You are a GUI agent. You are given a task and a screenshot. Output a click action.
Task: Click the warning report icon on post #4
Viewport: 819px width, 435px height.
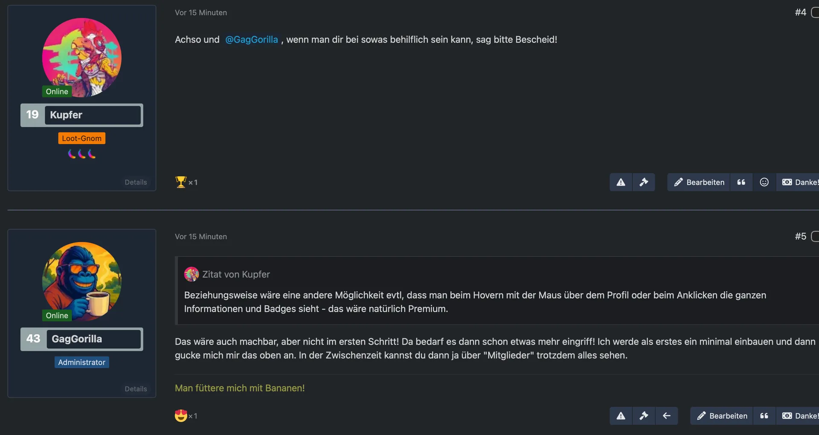621,183
